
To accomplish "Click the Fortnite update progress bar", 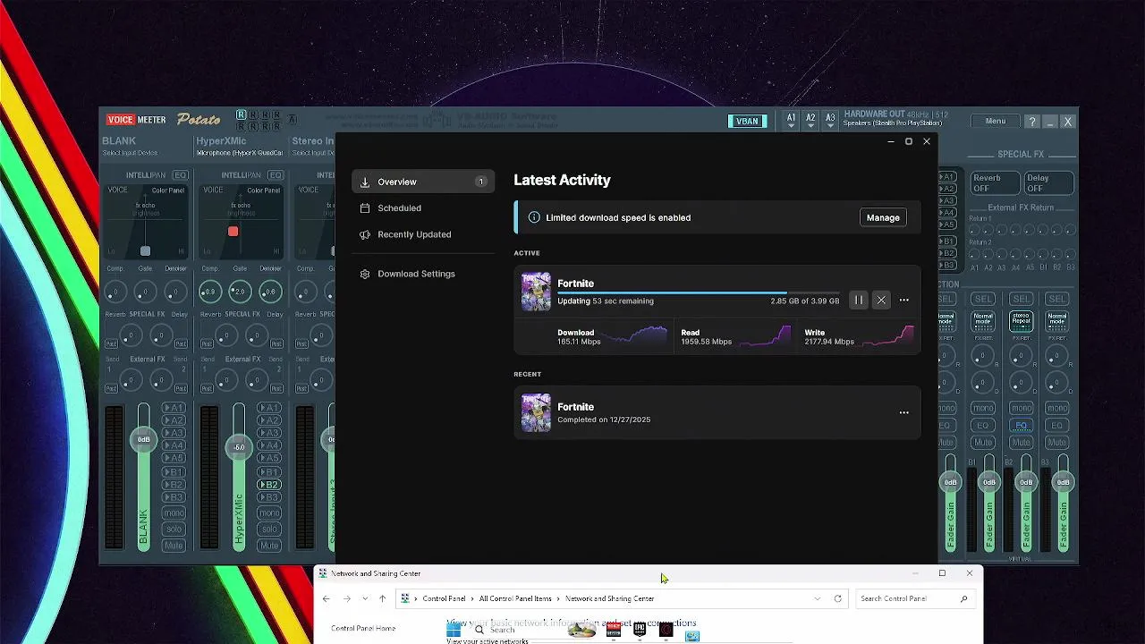I will click(x=698, y=292).
